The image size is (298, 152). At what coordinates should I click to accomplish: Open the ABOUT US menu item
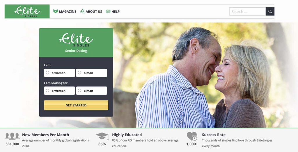click(94, 11)
